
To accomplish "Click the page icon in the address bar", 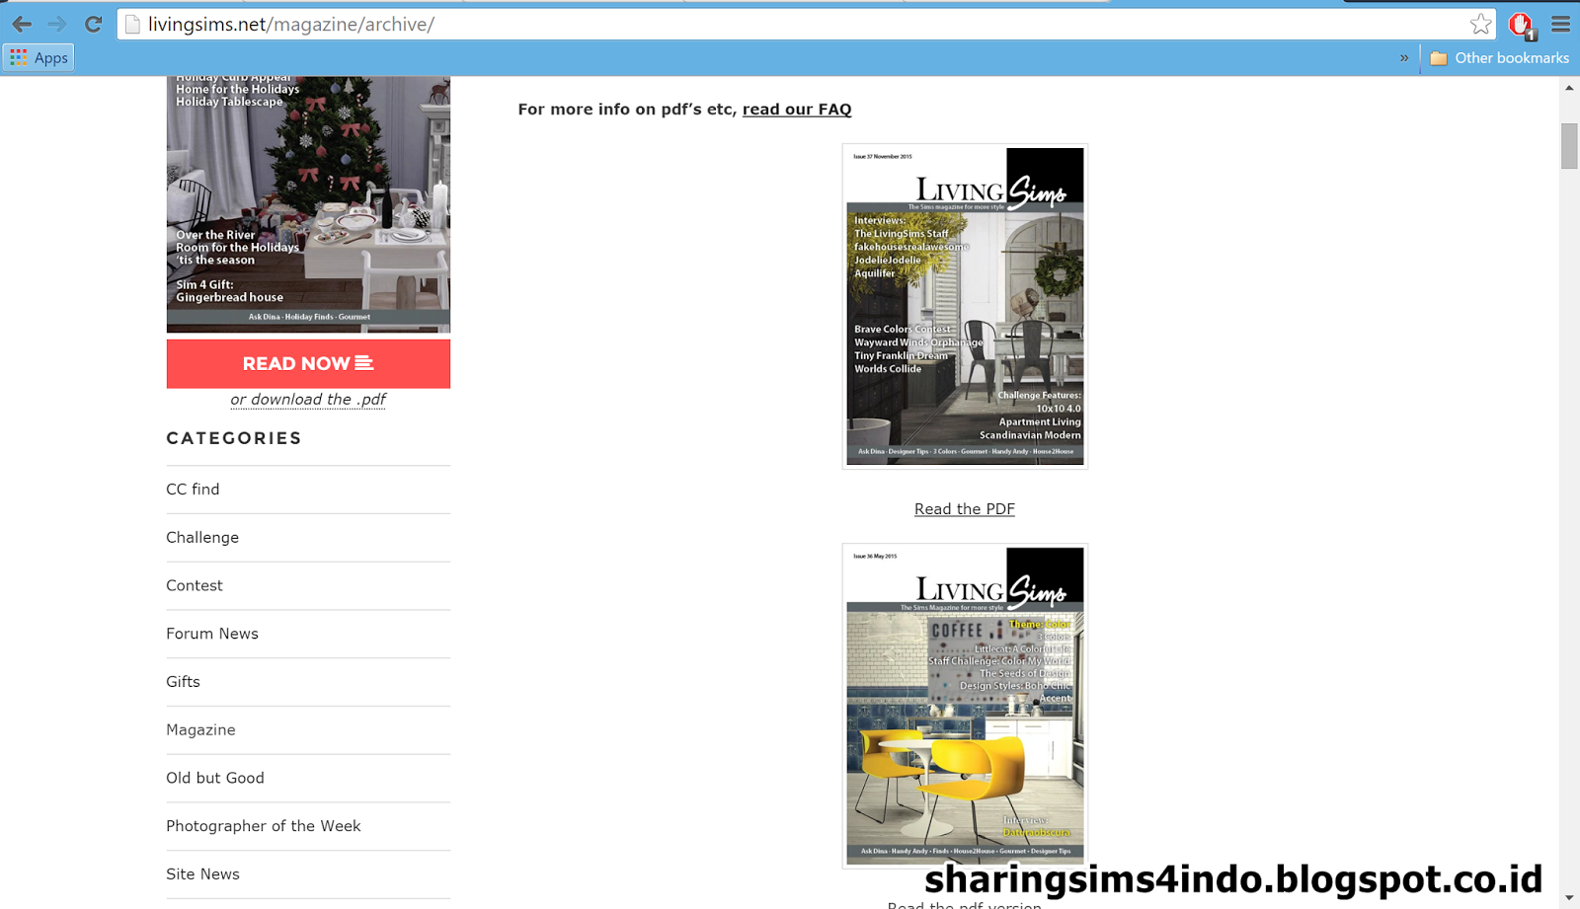I will pyautogui.click(x=132, y=25).
